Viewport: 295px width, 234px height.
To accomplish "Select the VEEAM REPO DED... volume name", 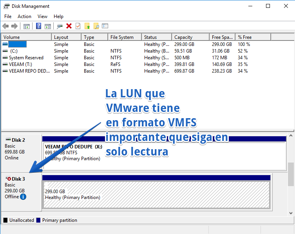I will [x=29, y=71].
